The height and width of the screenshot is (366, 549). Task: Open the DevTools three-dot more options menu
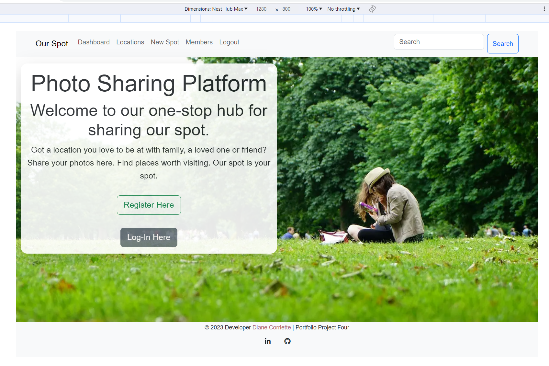(544, 9)
